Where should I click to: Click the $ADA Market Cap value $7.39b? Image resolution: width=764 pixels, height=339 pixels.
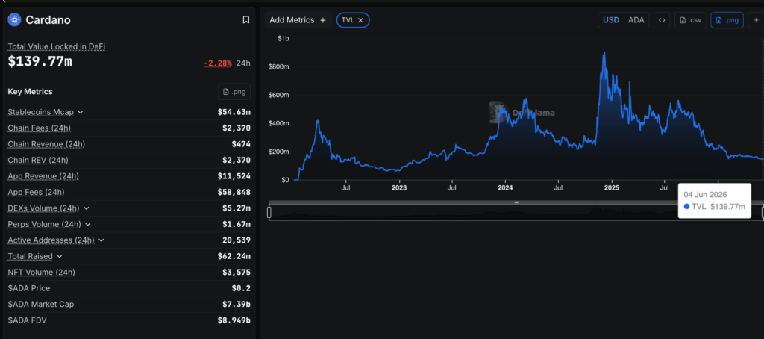pos(237,305)
